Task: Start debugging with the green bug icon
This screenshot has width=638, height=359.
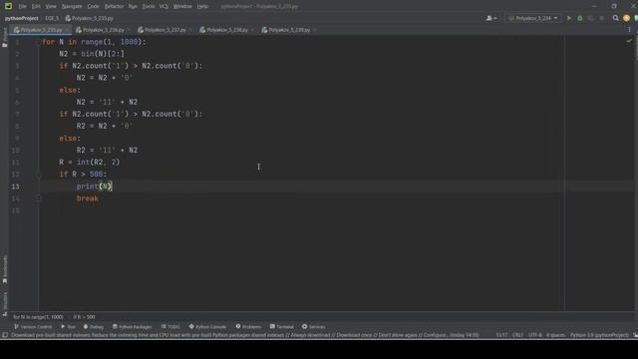Action: [580, 18]
